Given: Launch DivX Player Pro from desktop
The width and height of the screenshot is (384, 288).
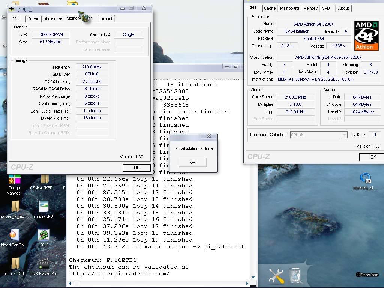Looking at the screenshot, I should [43, 264].
